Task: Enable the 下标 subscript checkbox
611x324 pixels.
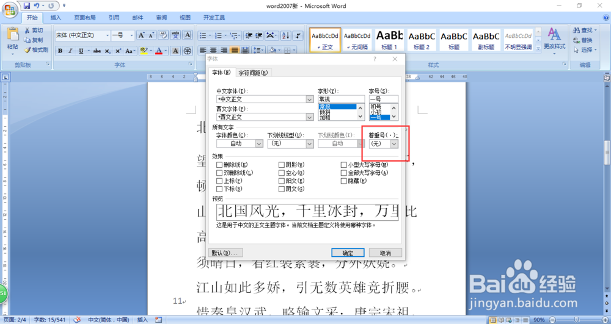Action: point(219,189)
